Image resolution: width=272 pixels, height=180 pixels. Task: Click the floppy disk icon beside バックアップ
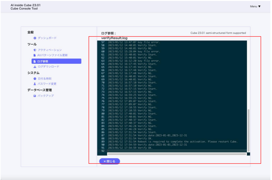click(35, 96)
